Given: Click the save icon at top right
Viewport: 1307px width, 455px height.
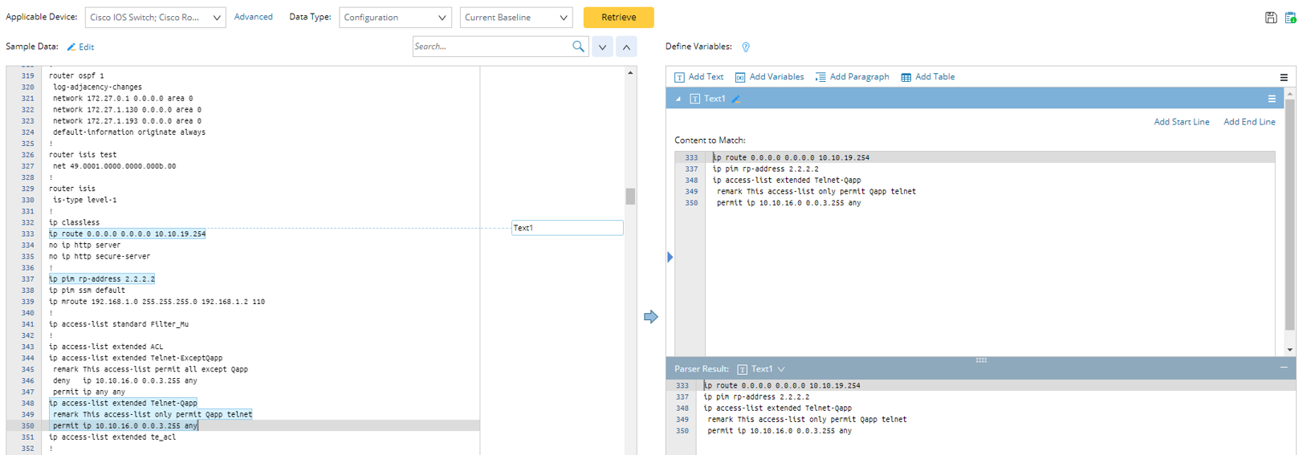Looking at the screenshot, I should click(1270, 18).
